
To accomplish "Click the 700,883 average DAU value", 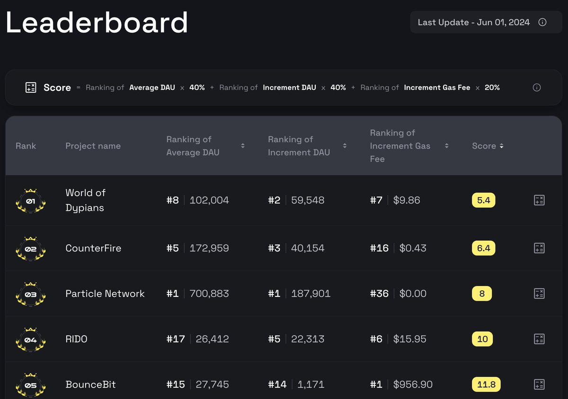I will point(209,294).
